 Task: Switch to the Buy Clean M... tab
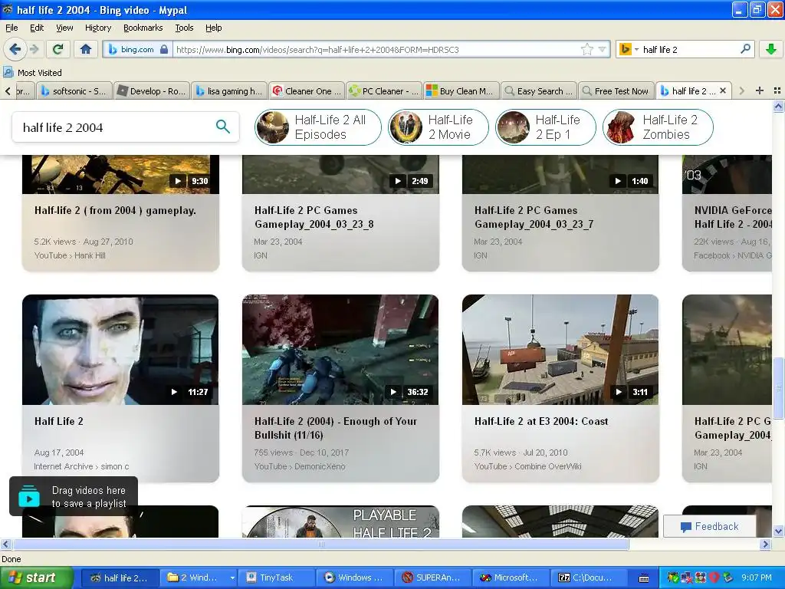coord(461,90)
